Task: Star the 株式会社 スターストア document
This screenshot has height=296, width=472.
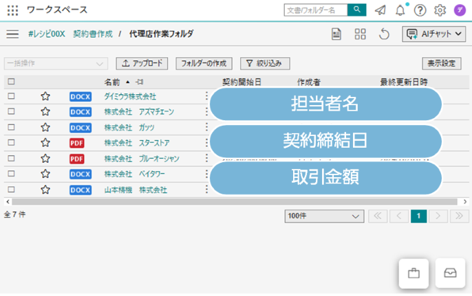Action: click(45, 143)
